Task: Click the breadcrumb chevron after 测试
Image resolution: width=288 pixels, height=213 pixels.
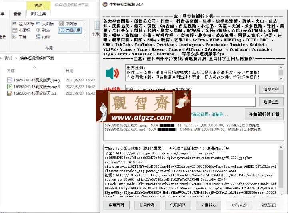Action: tap(16, 58)
